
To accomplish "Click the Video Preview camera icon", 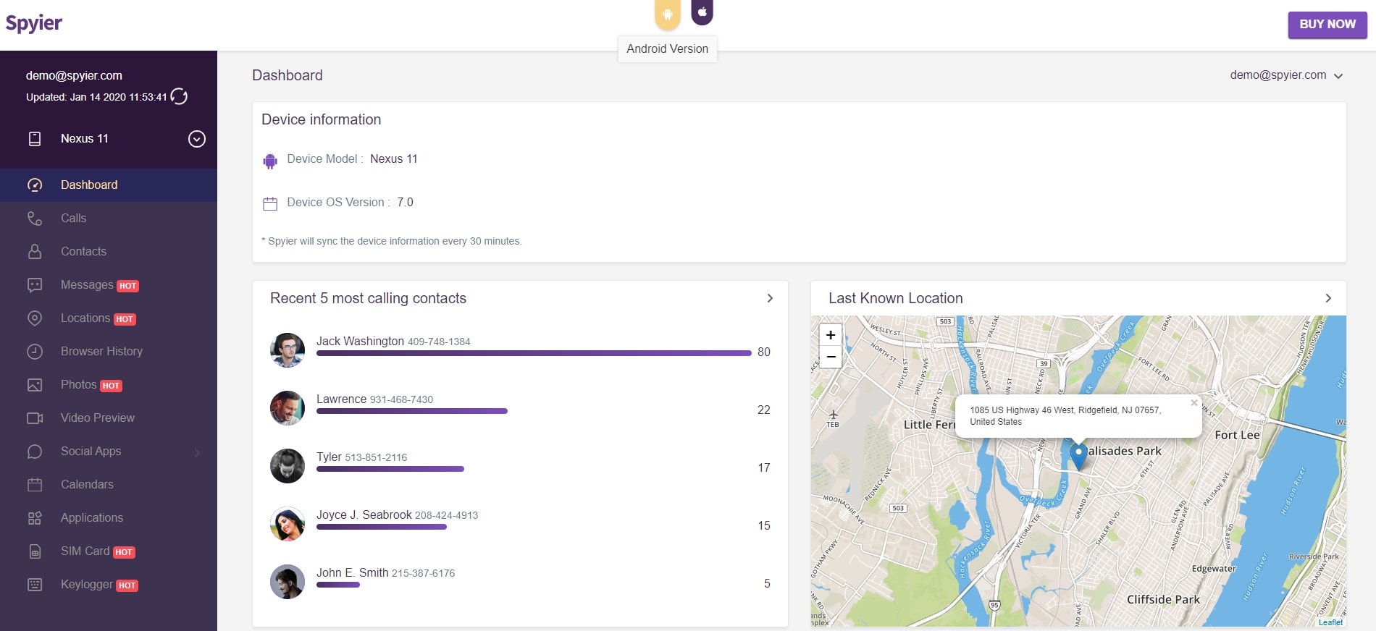I will [x=35, y=418].
